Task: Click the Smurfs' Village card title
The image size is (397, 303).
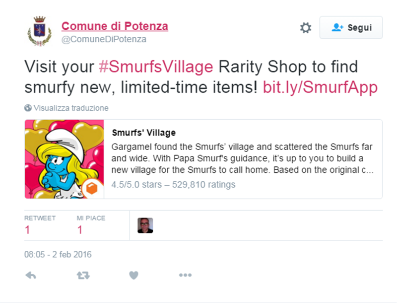Action: pos(144,133)
